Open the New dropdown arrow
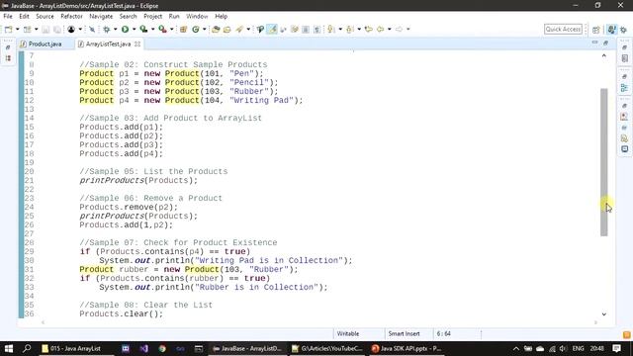 pos(18,30)
